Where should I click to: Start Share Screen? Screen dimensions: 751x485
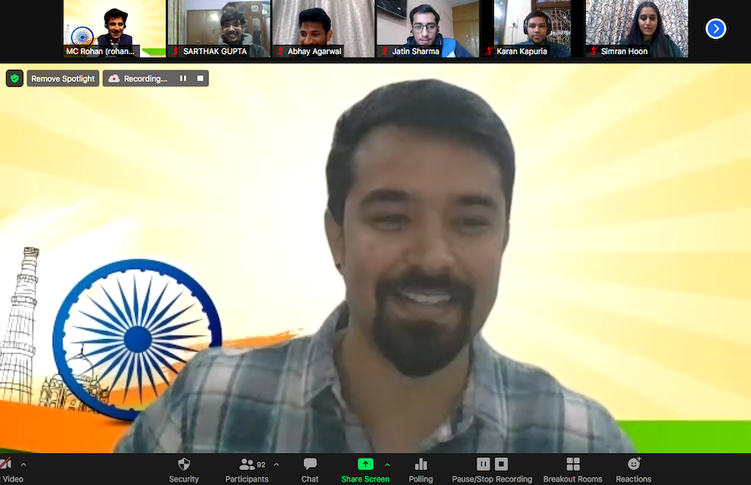365,470
